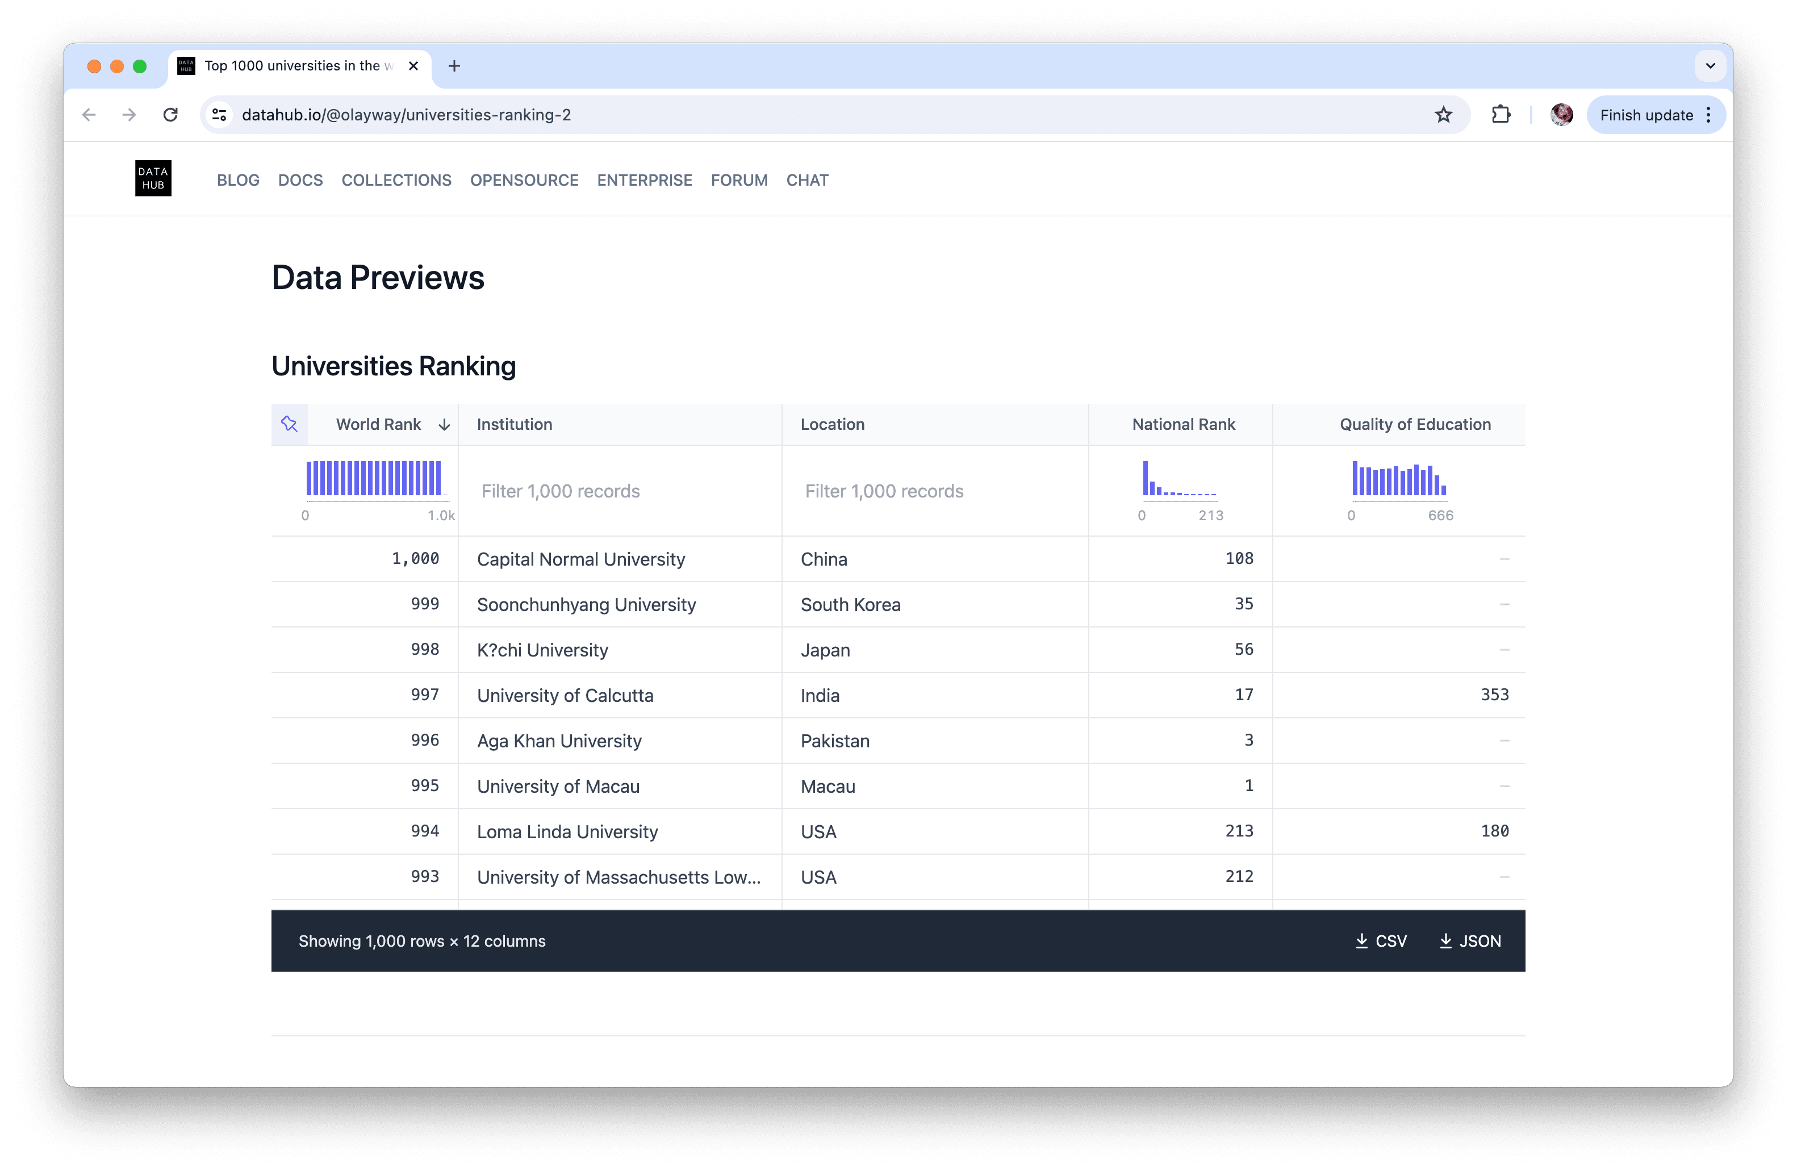Click the pin icon in table header

pos(289,424)
